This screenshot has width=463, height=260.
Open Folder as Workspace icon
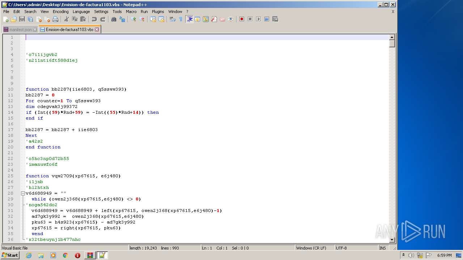[x=222, y=19]
